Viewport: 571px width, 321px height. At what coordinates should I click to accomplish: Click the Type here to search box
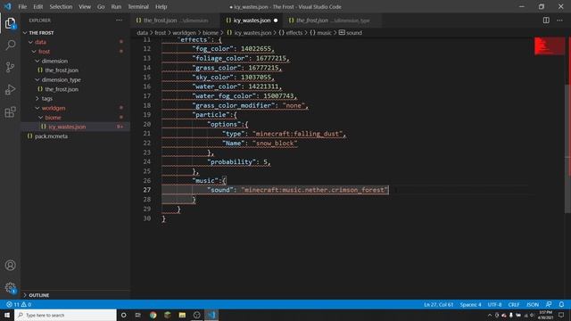coord(65,315)
